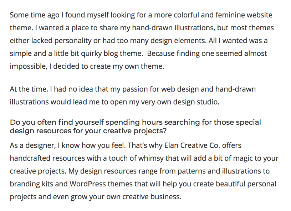The image size is (291, 211).
Task: Click the word 'feminine' in first line
Action: pos(230,15)
